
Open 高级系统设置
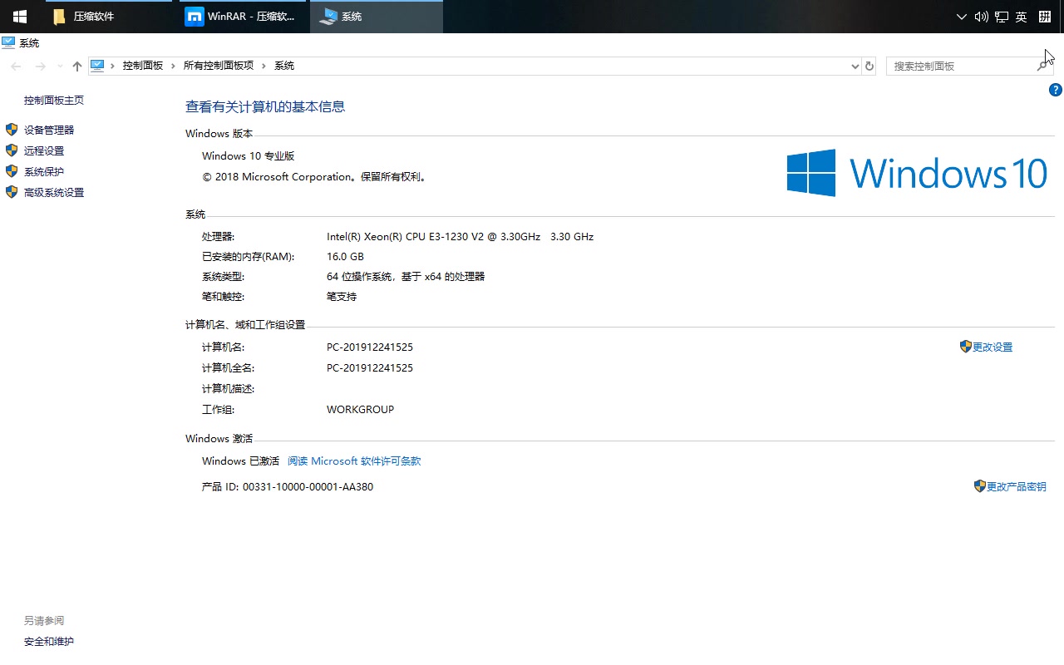pos(51,192)
